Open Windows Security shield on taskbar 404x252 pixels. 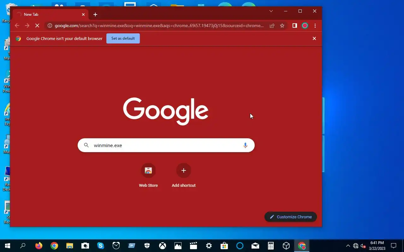[147, 246]
